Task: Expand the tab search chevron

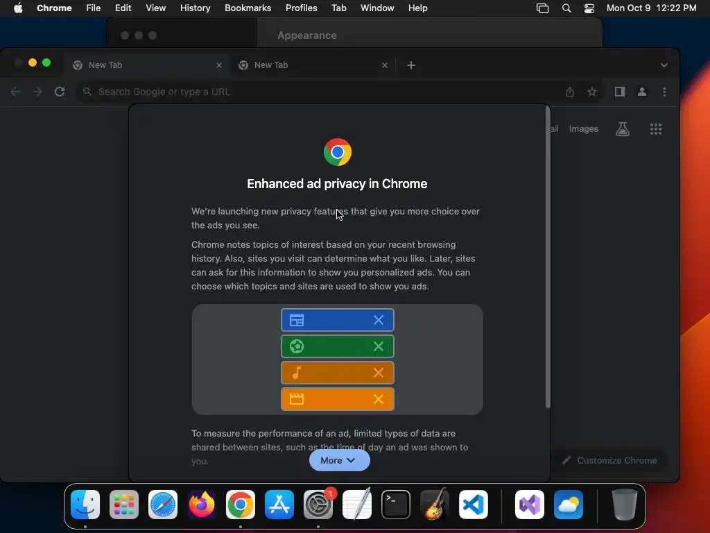Action: [664, 65]
